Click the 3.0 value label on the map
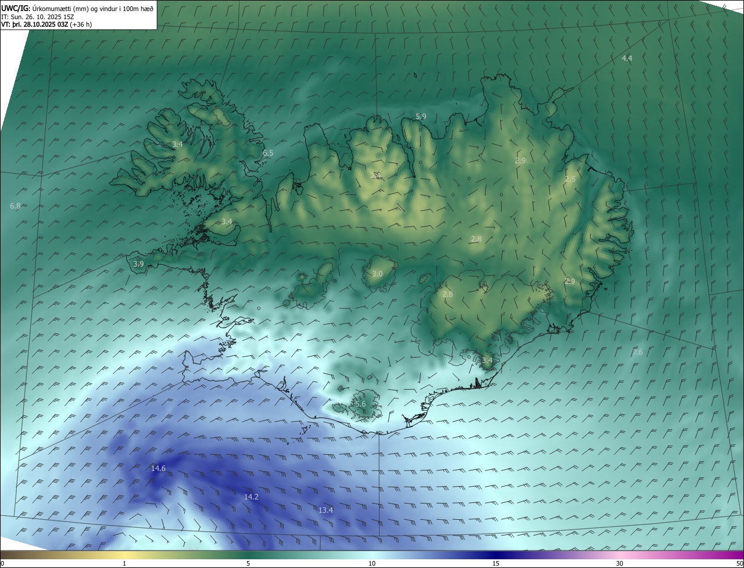The width and height of the screenshot is (744, 568). pyautogui.click(x=377, y=274)
